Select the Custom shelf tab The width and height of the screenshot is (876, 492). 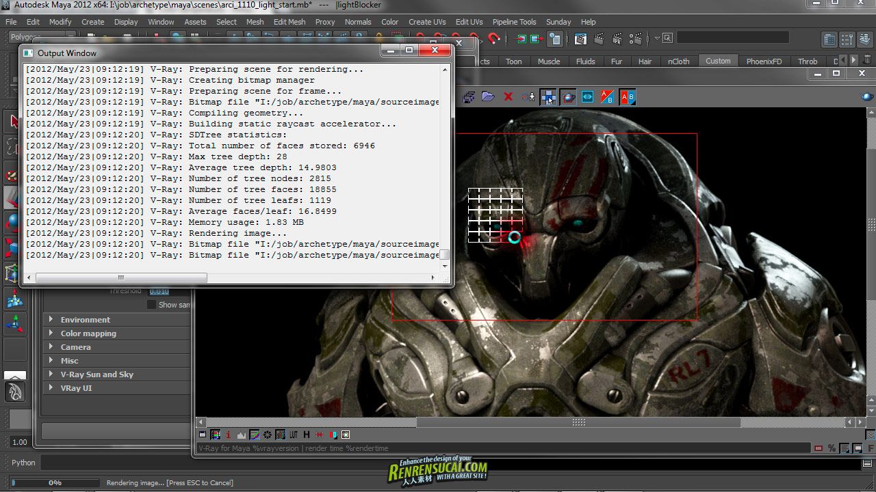[x=718, y=61]
